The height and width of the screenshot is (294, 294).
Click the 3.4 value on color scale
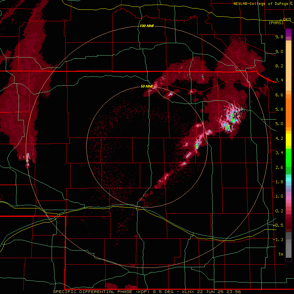coord(279,153)
